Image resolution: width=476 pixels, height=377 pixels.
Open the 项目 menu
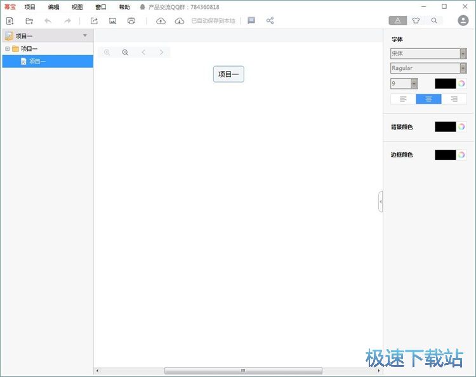click(x=30, y=7)
